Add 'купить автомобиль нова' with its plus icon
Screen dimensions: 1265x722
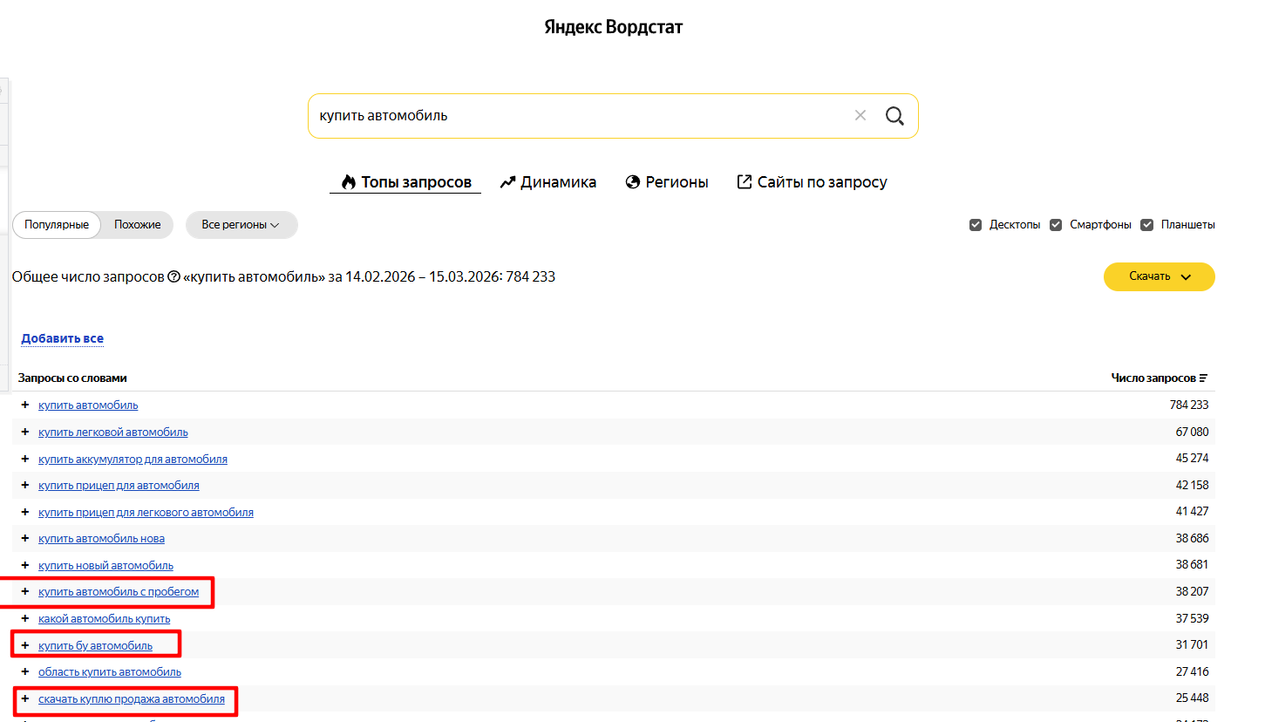(25, 538)
